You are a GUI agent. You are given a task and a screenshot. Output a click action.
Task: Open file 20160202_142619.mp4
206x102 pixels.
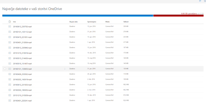point(22,79)
